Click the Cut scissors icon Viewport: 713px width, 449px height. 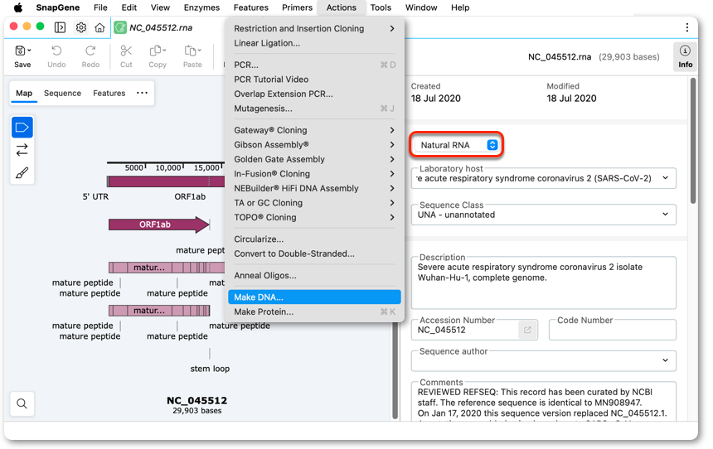coord(126,51)
